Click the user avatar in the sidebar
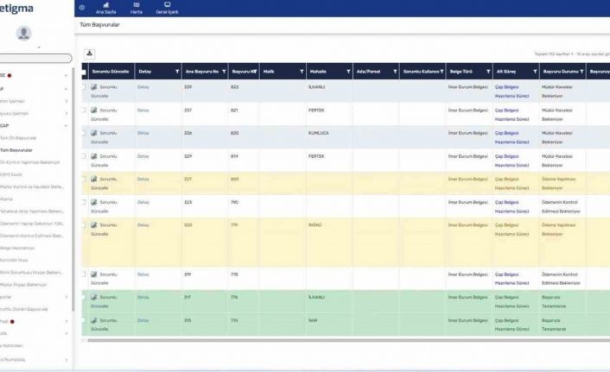This screenshot has height=372, width=610. (x=23, y=33)
